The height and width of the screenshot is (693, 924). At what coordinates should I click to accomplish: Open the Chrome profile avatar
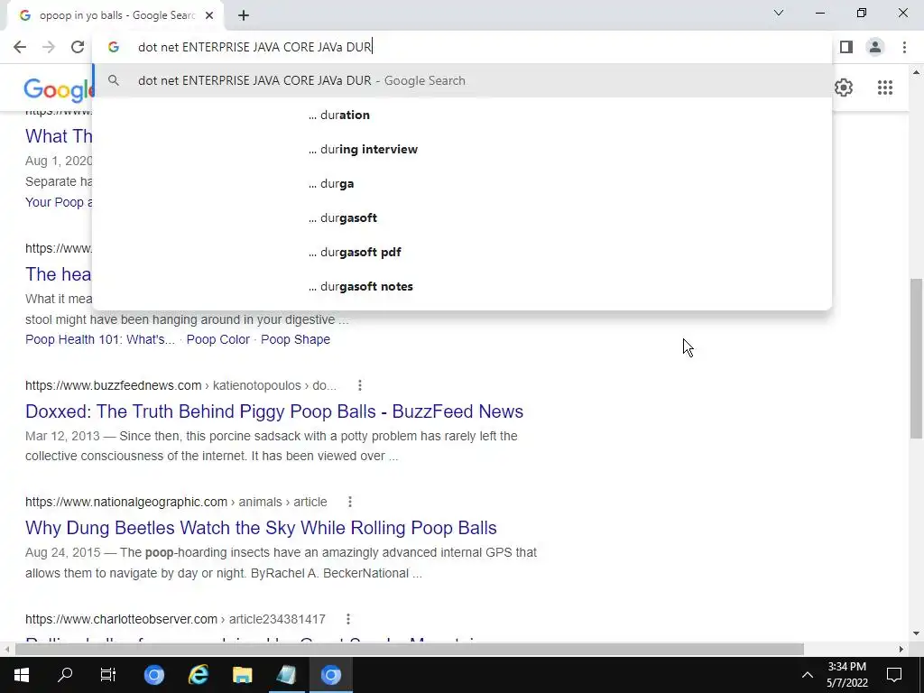(x=875, y=47)
